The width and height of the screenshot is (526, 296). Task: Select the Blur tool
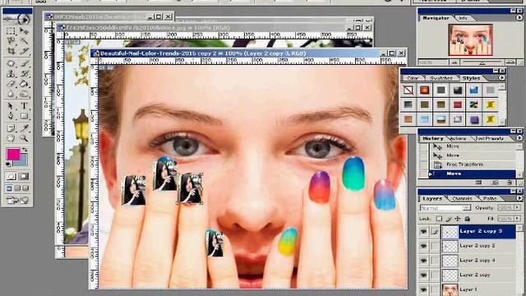click(x=11, y=94)
